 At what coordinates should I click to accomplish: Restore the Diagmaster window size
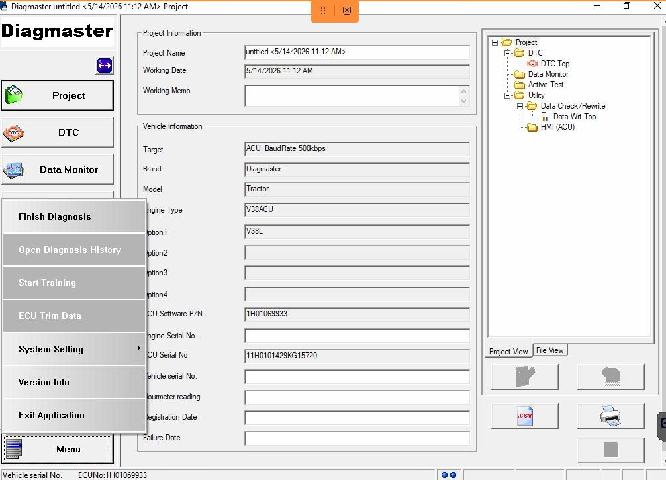627,6
